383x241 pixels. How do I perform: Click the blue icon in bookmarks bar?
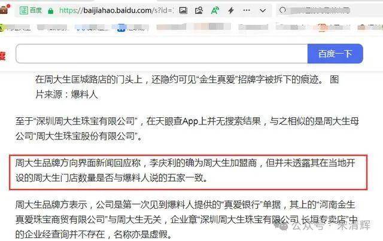tap(121, 28)
